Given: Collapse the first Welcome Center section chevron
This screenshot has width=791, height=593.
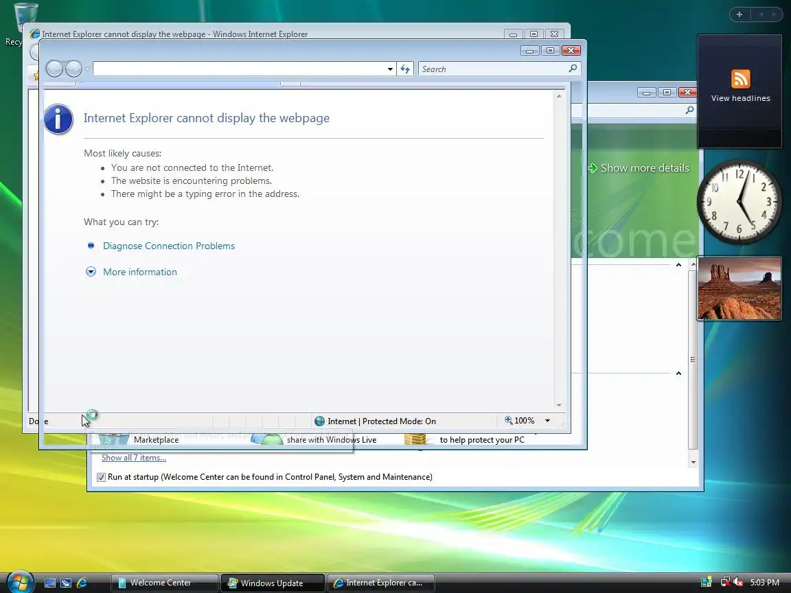Looking at the screenshot, I should tap(678, 265).
